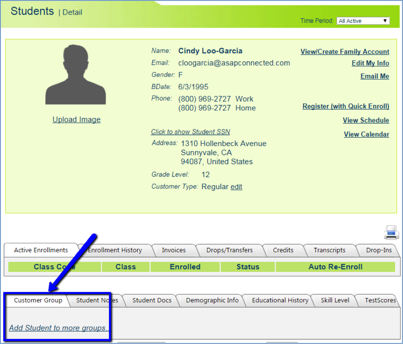Click the Email Me link
The width and height of the screenshot is (403, 344).
click(x=374, y=76)
